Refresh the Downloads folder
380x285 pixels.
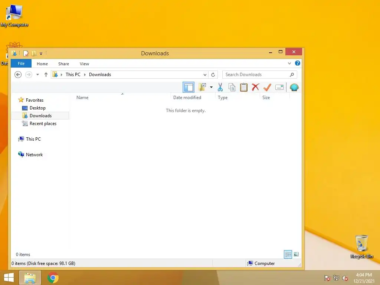(x=213, y=75)
